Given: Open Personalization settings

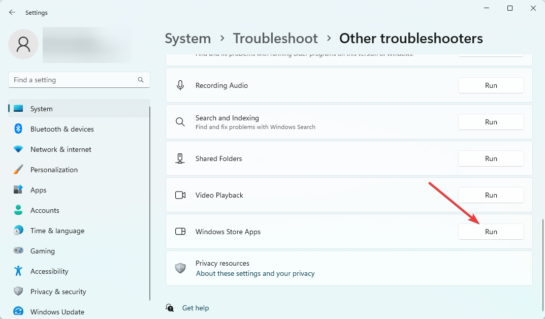Looking at the screenshot, I should [x=79, y=170].
